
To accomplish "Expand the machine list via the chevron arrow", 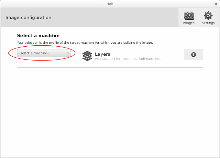I will tap(68, 53).
